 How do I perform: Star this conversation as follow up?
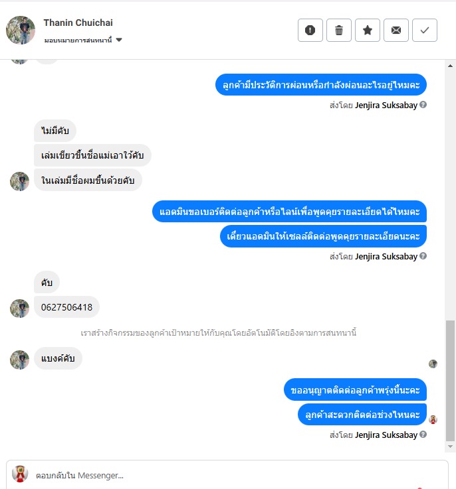pyautogui.click(x=368, y=31)
